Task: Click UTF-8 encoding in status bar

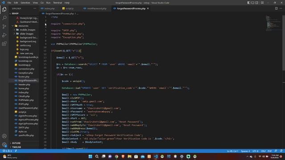Action: tap(255, 151)
